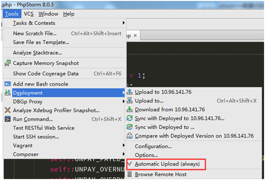Select New Scratch File... menu entry
Image resolution: width=265 pixels, height=180 pixels.
click(65, 33)
